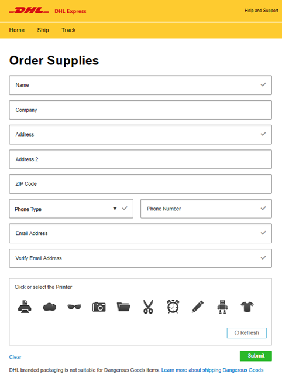282x381 pixels.
Task: Click the pencil icon
Action: click(x=198, y=307)
